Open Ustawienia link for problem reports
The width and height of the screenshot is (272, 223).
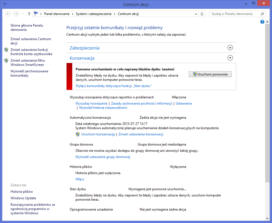tap(184, 103)
